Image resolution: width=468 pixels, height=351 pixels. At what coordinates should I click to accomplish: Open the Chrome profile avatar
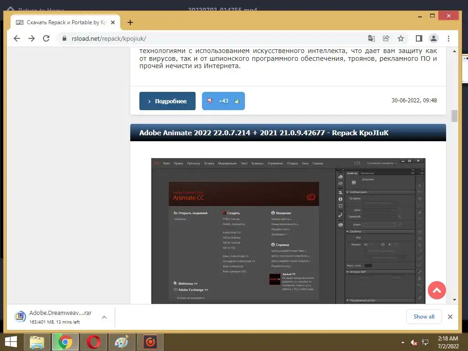(x=433, y=38)
